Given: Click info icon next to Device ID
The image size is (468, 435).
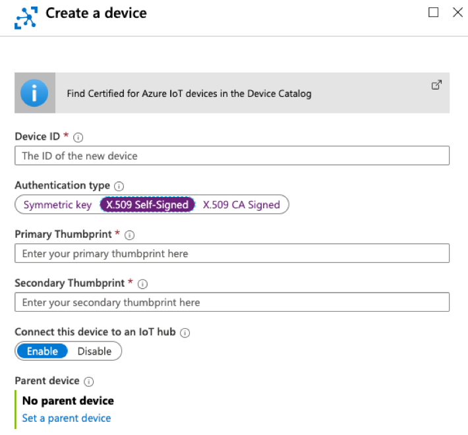Looking at the screenshot, I should [78, 137].
